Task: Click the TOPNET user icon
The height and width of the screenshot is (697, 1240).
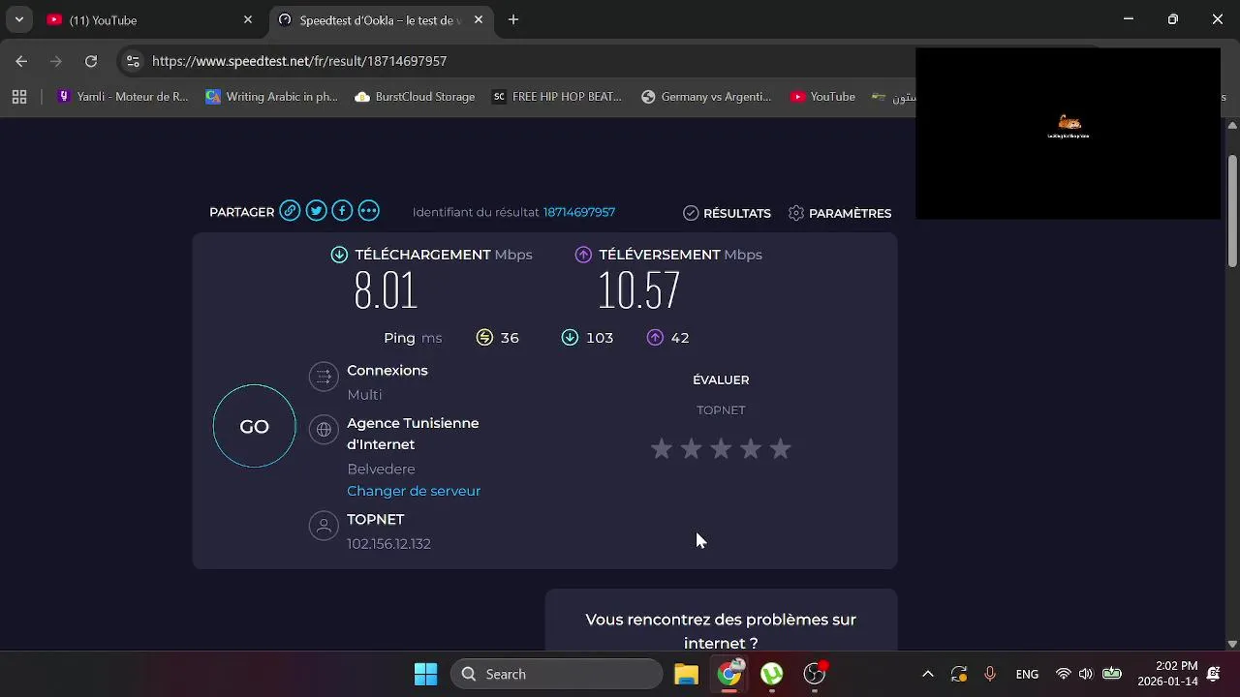Action: [324, 526]
